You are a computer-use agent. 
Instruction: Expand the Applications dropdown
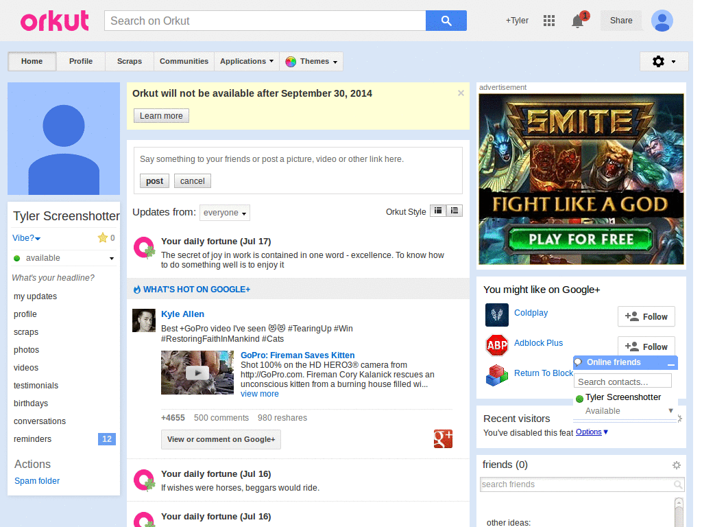246,61
